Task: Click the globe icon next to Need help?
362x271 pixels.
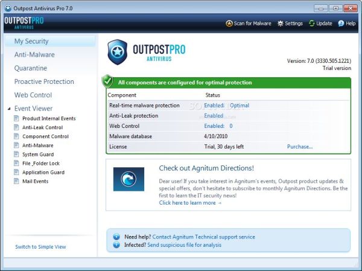Action: point(116,237)
